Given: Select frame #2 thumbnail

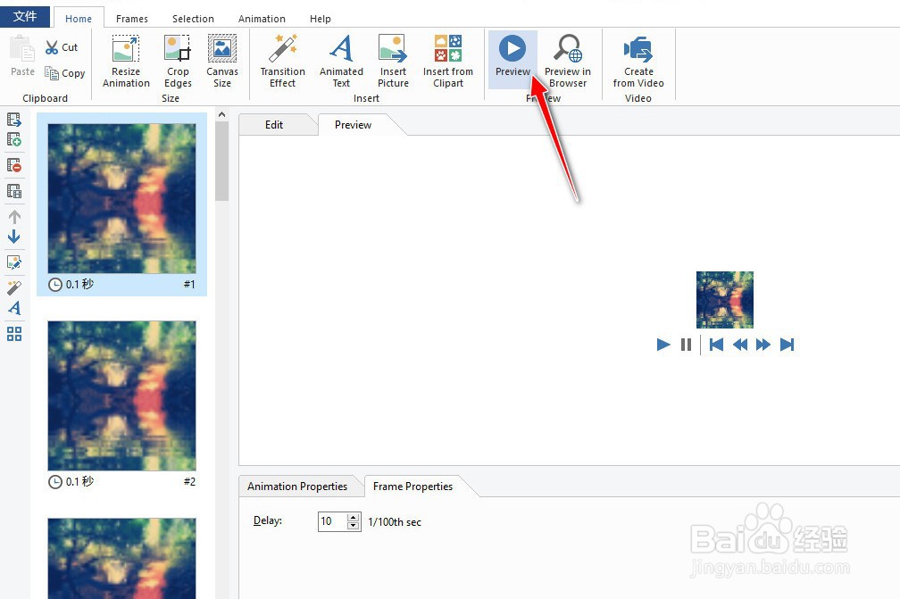Looking at the screenshot, I should (x=121, y=395).
